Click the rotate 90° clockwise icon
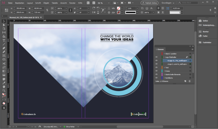218x129 pixels. tap(94, 8)
